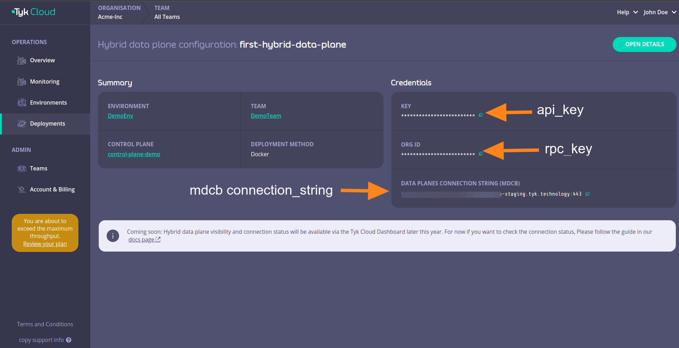This screenshot has height=348, width=679.
Task: Open Account & Billing using its icon
Action: (x=21, y=189)
